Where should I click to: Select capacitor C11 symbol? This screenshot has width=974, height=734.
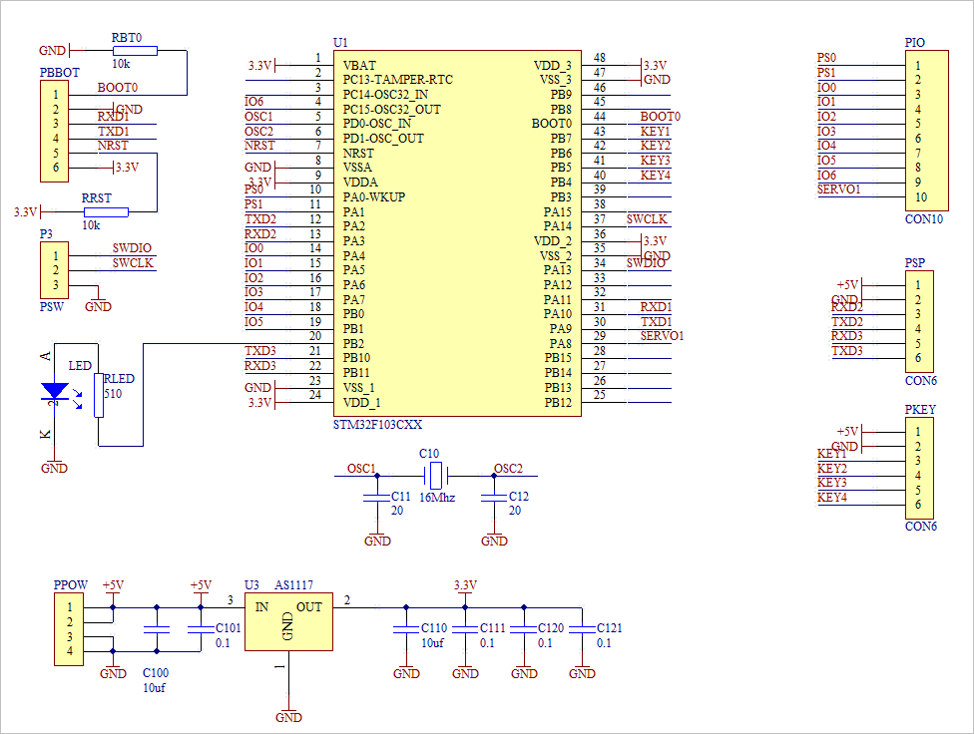click(x=377, y=498)
